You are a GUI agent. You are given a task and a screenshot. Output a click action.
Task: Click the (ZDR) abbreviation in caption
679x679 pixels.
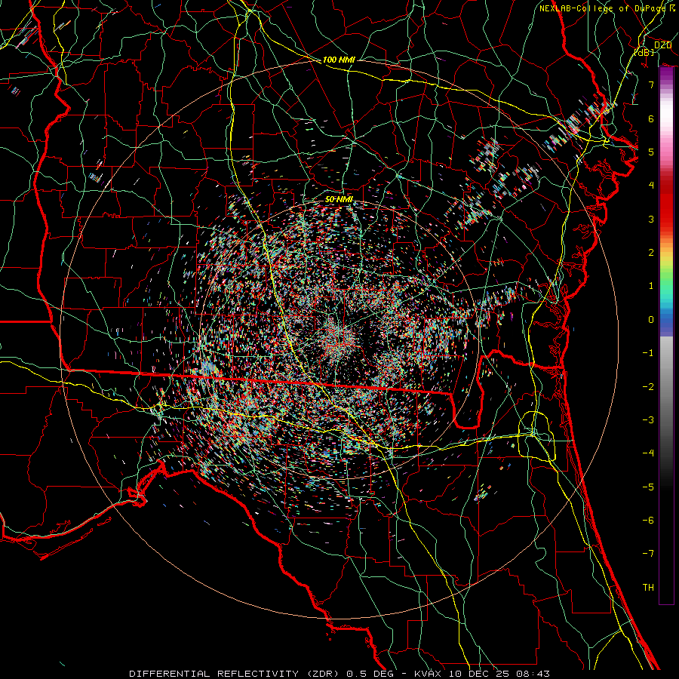click(x=323, y=674)
